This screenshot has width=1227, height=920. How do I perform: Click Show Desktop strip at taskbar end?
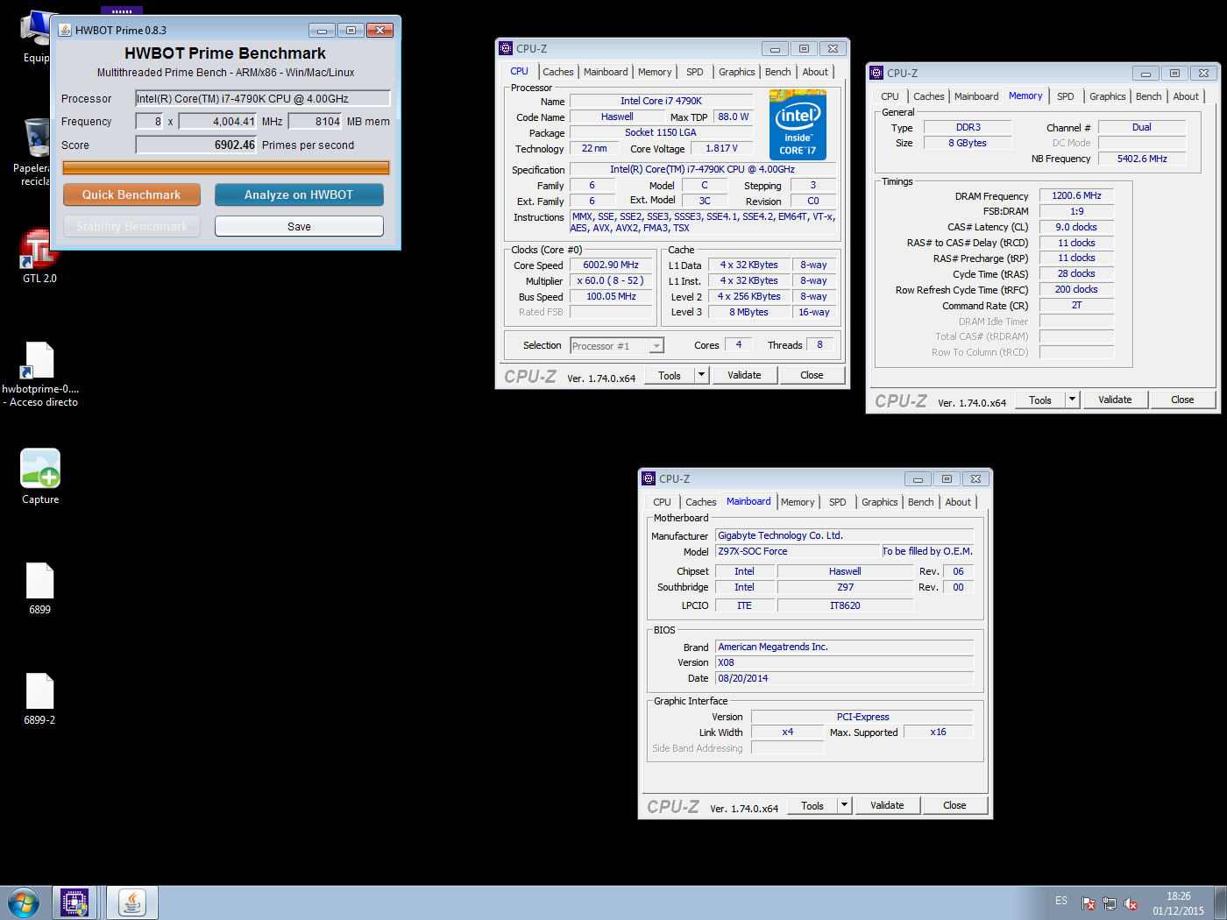1220,902
